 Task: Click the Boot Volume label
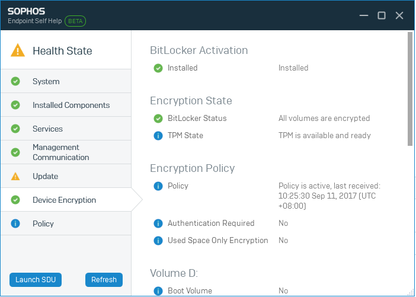click(x=190, y=291)
